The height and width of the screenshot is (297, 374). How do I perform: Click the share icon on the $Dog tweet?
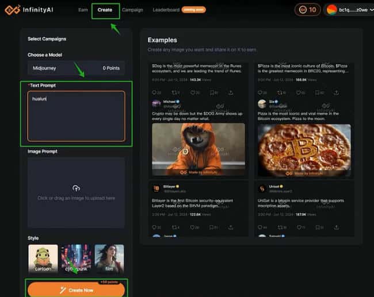pyautogui.click(x=231, y=92)
